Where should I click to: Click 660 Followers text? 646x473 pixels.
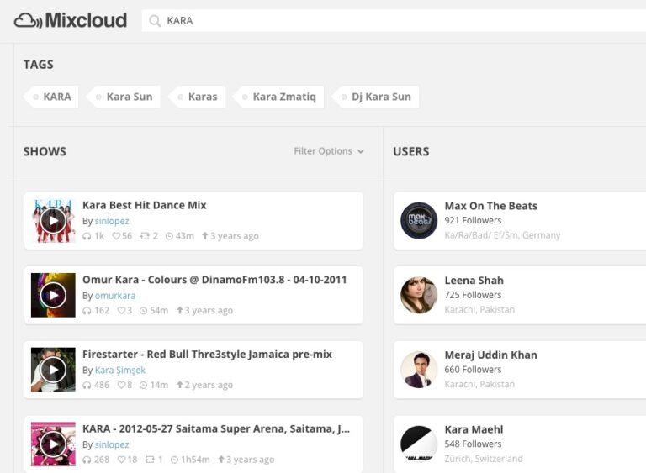(473, 370)
